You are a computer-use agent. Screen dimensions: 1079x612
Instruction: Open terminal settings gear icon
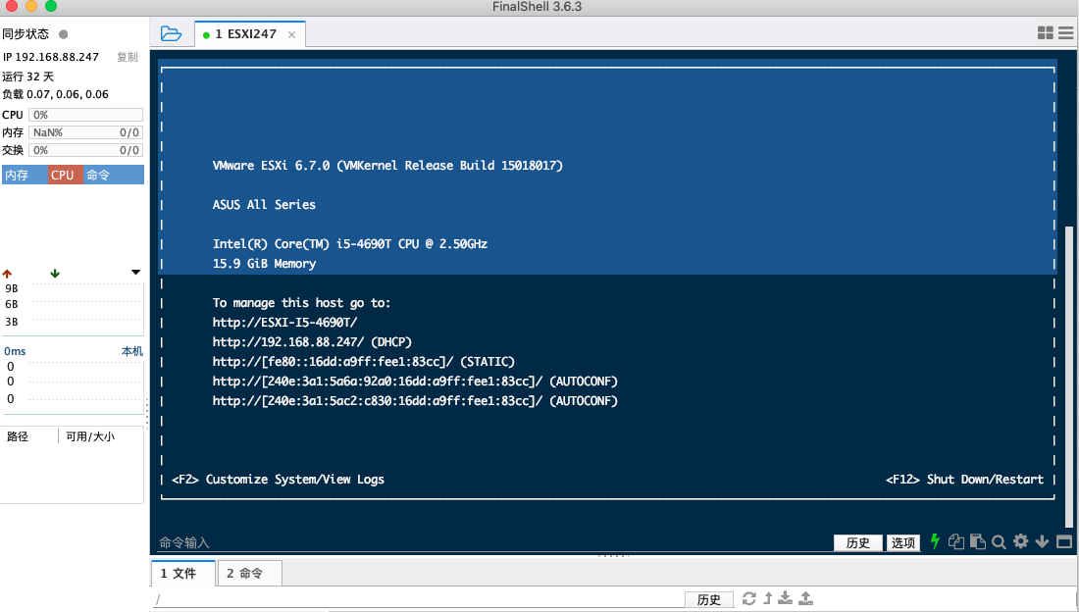(1021, 541)
